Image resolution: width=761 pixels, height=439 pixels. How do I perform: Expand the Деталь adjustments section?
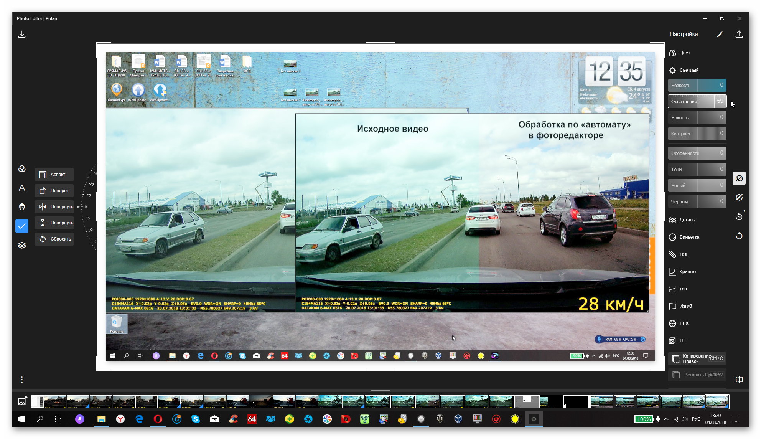(x=687, y=220)
